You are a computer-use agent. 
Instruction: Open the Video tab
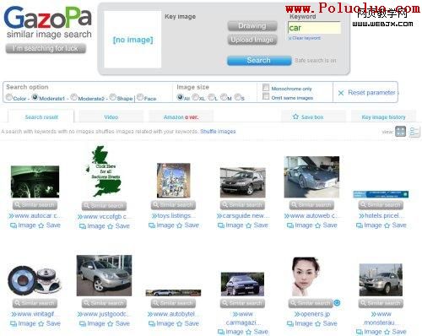click(111, 117)
